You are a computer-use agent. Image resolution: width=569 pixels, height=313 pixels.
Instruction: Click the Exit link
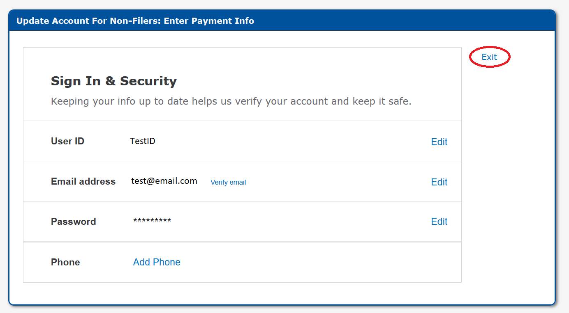(x=489, y=57)
